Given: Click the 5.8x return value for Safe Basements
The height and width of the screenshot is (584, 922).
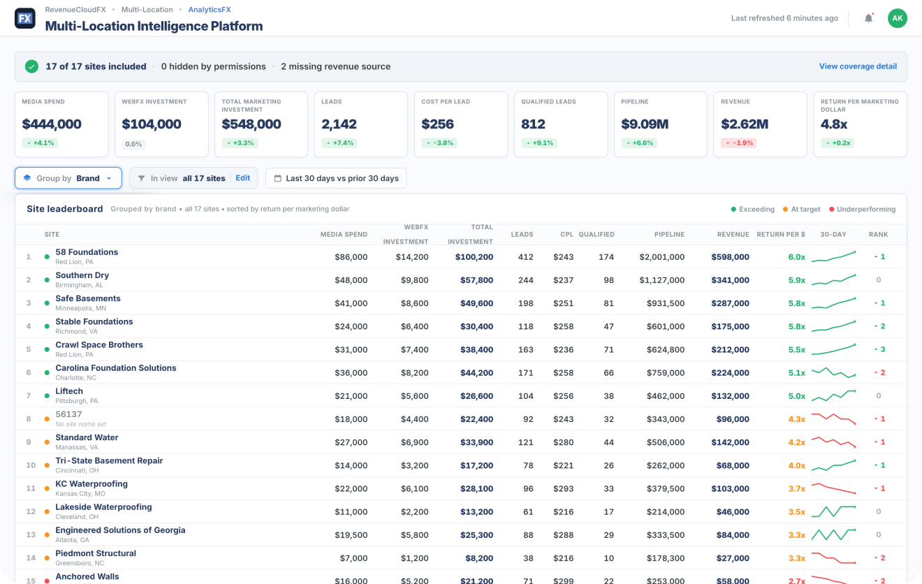Looking at the screenshot, I should click(x=796, y=303).
